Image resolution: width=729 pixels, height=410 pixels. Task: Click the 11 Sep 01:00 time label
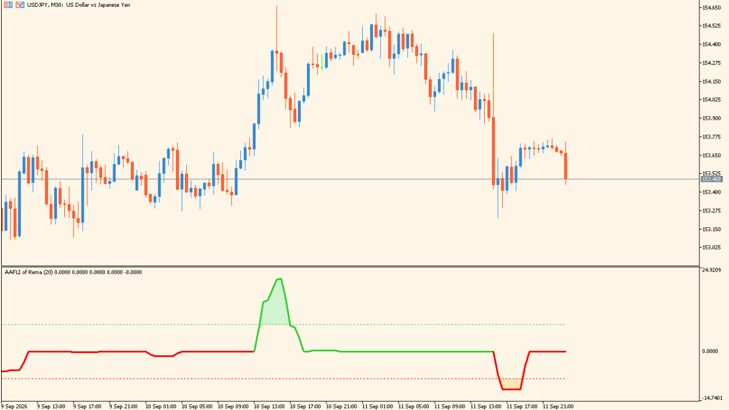pyautogui.click(x=378, y=407)
